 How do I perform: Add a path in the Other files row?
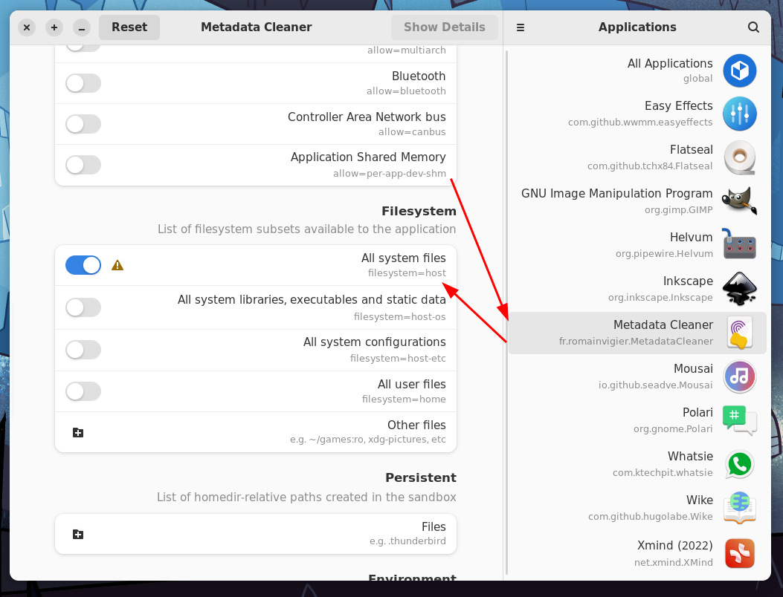[78, 432]
